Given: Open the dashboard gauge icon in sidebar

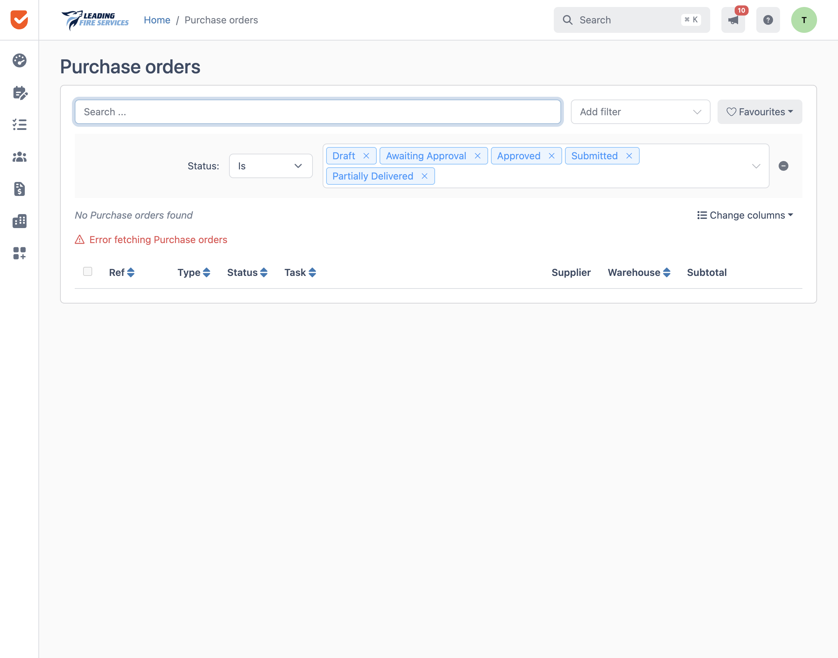Looking at the screenshot, I should [19, 60].
